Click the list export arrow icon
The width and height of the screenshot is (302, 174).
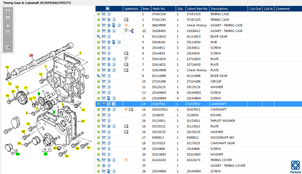[8, 47]
